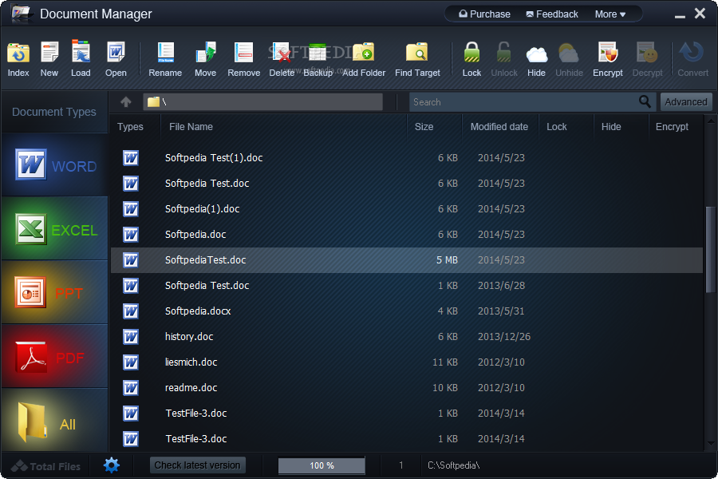The image size is (718, 479).
Task: Show All document types
Action: pos(54,421)
